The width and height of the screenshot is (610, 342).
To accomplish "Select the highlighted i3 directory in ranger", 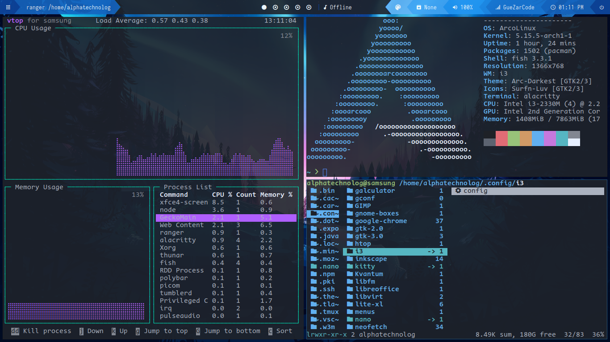I will [395, 252].
